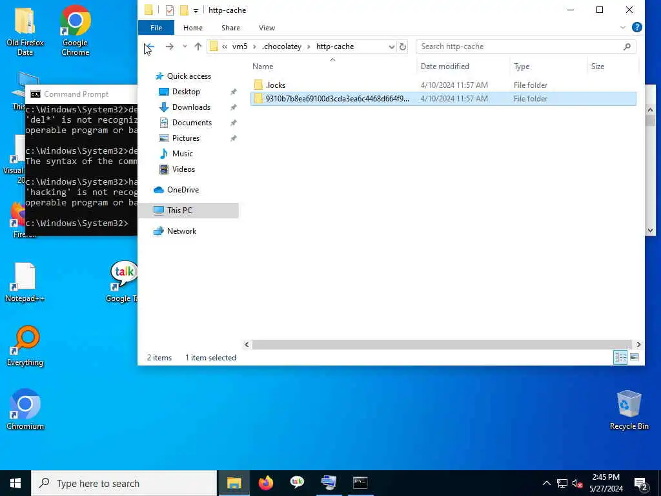Image resolution: width=661 pixels, height=496 pixels.
Task: Click File Explorer on the taskbar
Action: coord(234,483)
